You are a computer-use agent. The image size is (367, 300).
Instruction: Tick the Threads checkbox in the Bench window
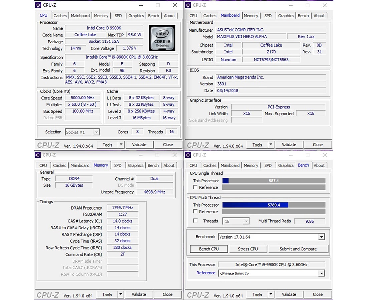pos(196,221)
